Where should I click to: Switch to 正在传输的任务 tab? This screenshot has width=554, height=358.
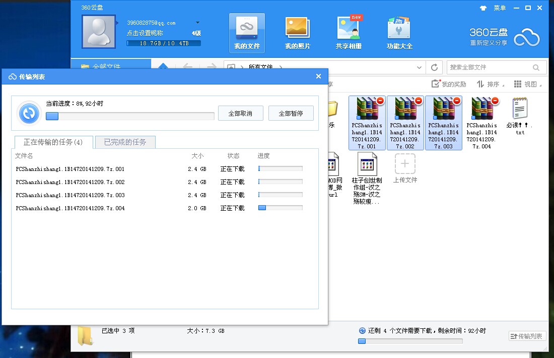point(53,142)
